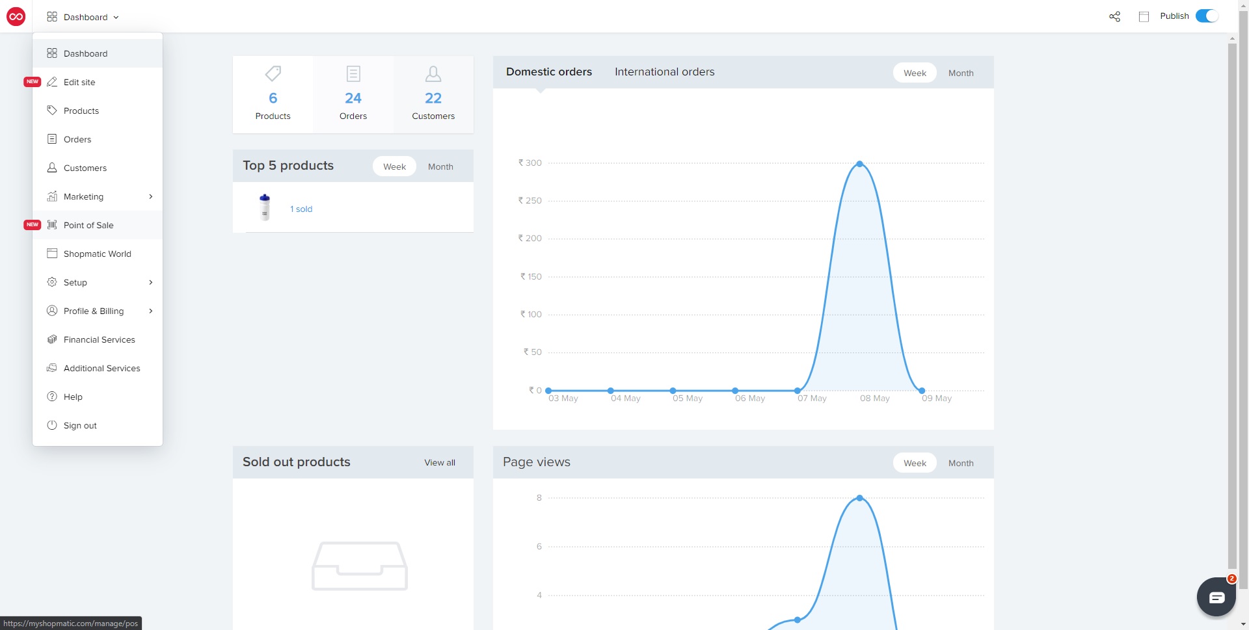The image size is (1249, 630).
Task: Expand the Marketing submenu arrow
Action: [151, 196]
